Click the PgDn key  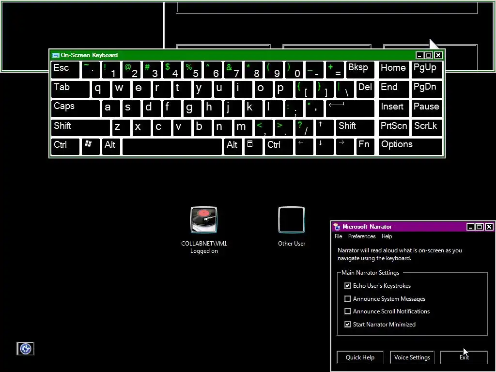(x=427, y=89)
